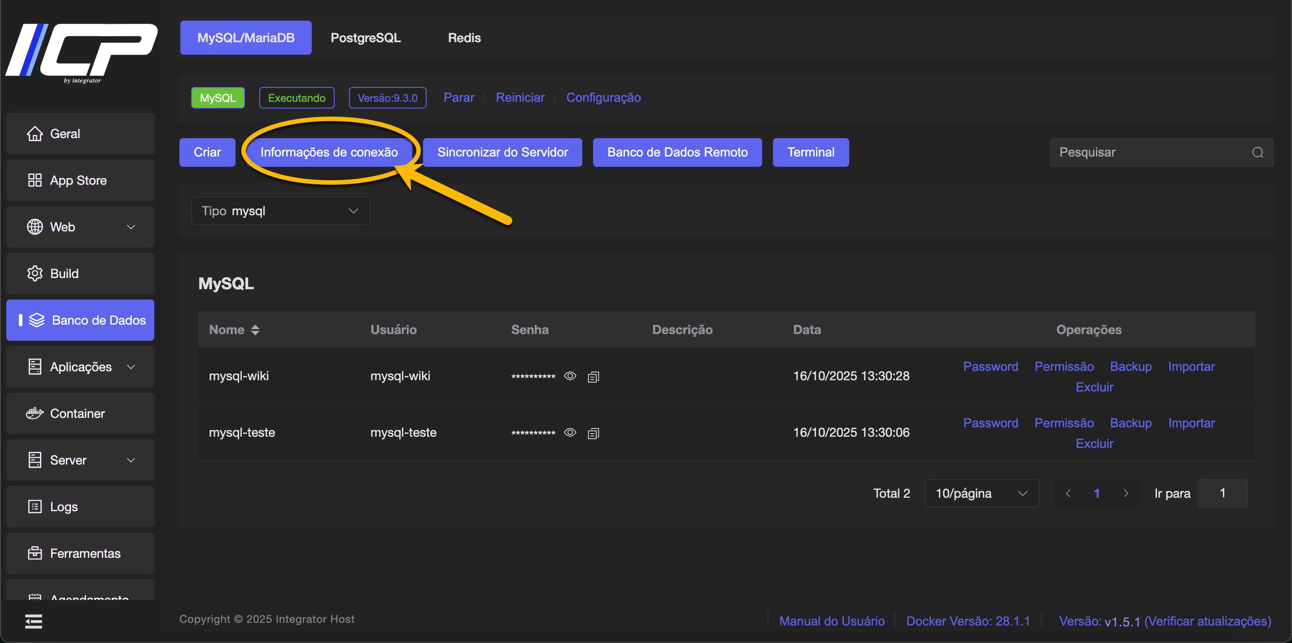
Task: Copy the mysql-wiki password
Action: (x=594, y=377)
